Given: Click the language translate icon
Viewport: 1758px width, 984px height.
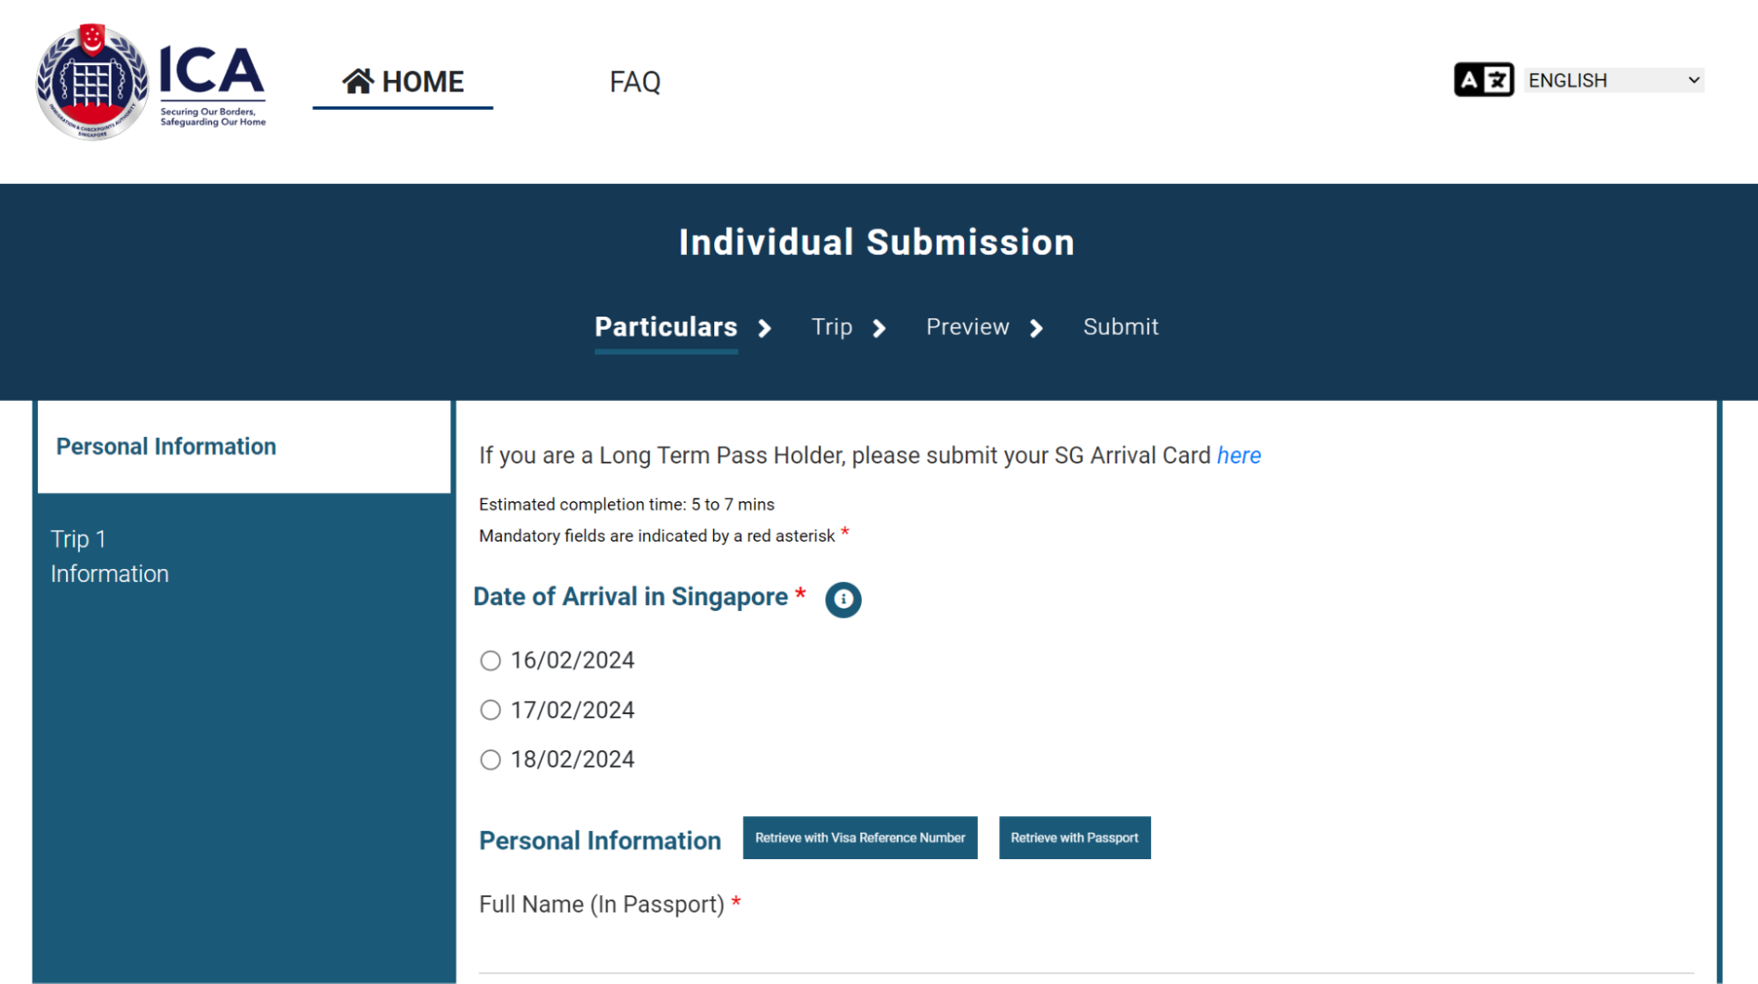Looking at the screenshot, I should 1484,79.
